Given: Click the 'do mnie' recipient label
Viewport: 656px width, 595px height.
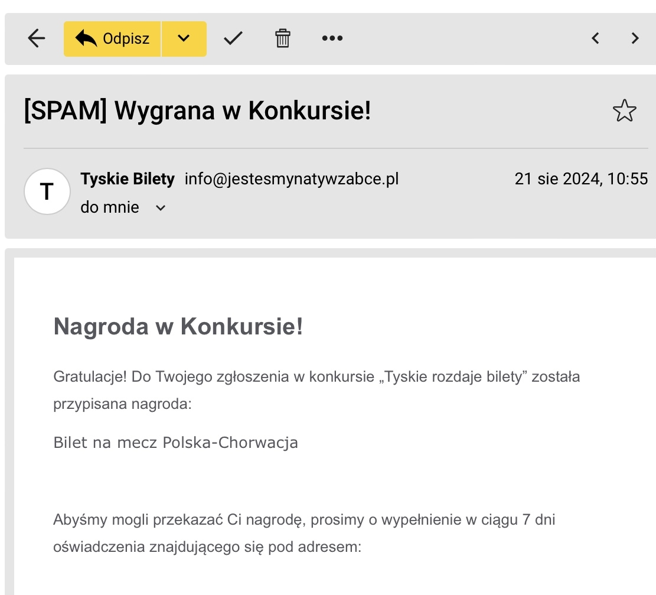Looking at the screenshot, I should 110,207.
